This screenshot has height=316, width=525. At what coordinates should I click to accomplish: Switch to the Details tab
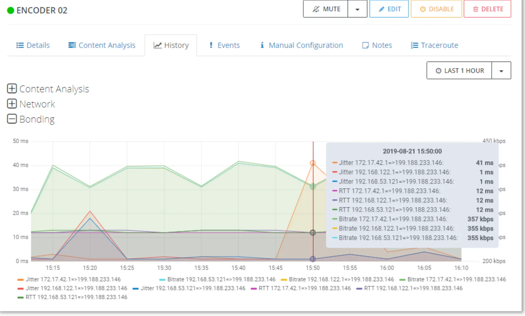33,45
